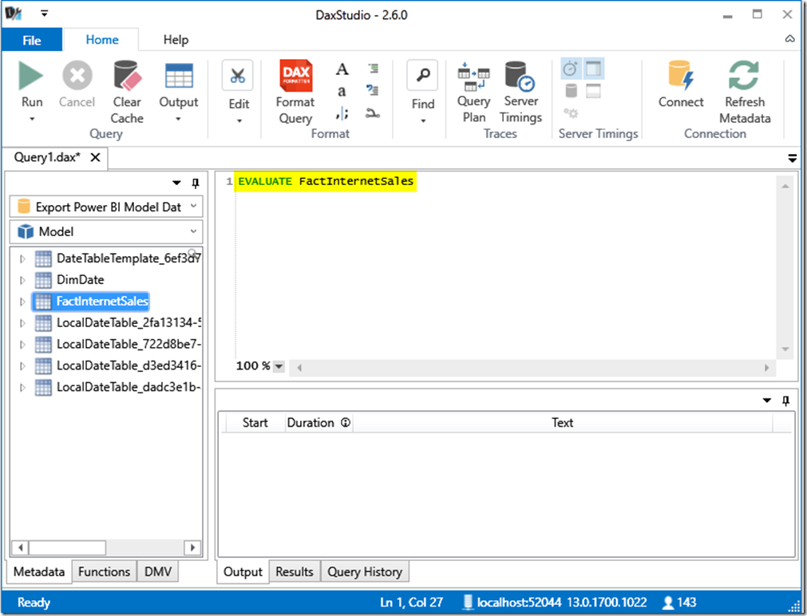Viewport: 807px width, 616px height.
Task: Show the Results tab
Action: click(294, 572)
